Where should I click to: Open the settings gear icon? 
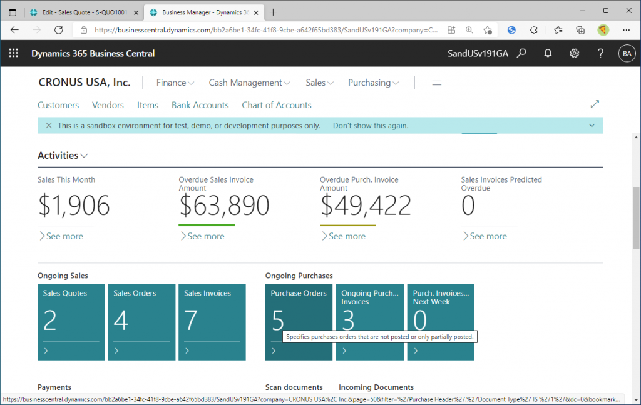tap(574, 54)
